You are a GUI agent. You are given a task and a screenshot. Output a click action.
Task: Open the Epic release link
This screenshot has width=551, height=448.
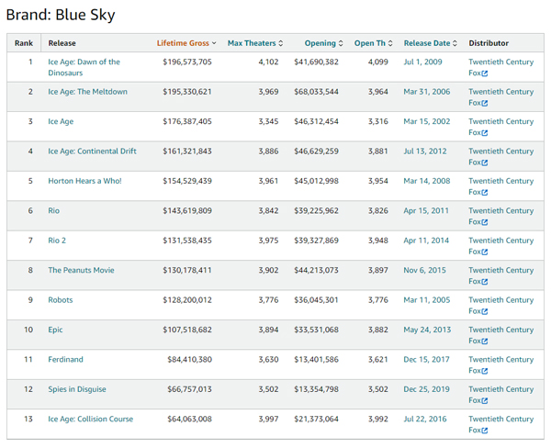[x=55, y=330]
